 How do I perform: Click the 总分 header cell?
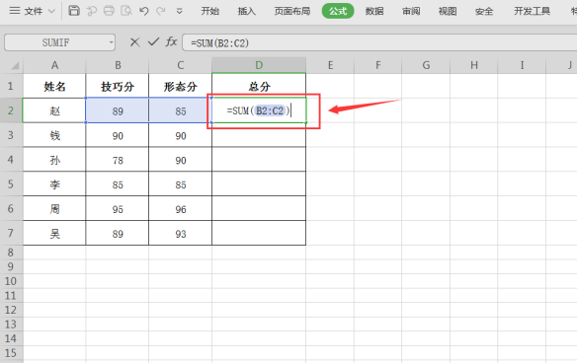pyautogui.click(x=259, y=86)
